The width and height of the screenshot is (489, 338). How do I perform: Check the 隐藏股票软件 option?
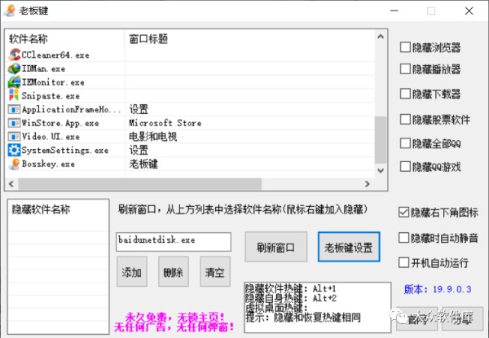[405, 119]
